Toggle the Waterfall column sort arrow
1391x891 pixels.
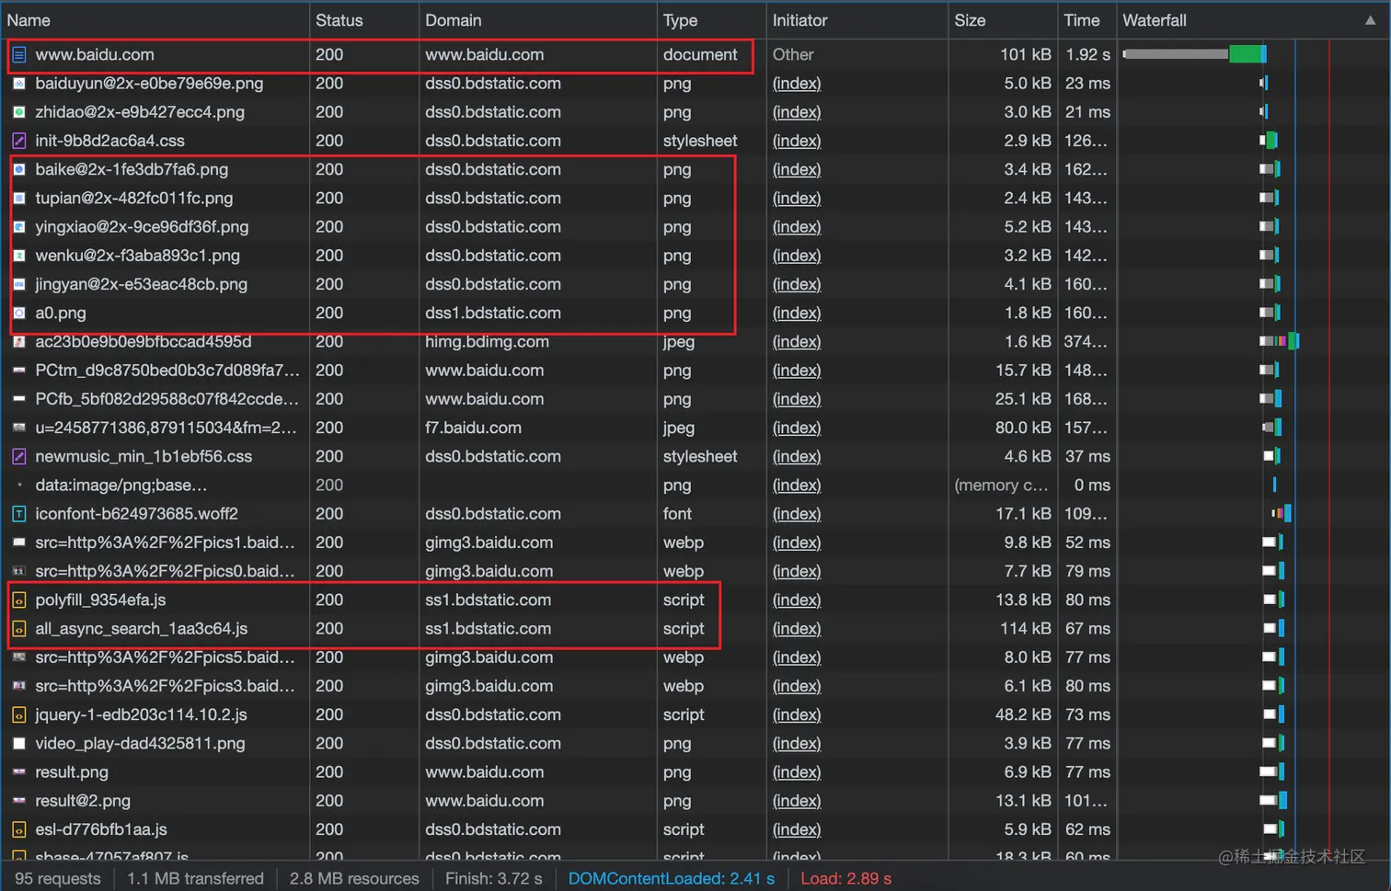coord(1370,20)
